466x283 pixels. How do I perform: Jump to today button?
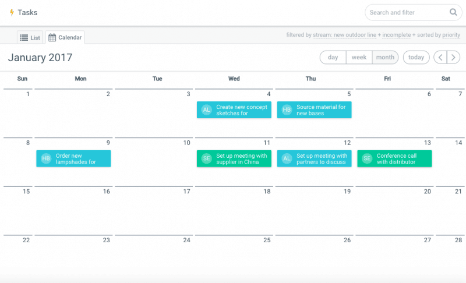(416, 57)
